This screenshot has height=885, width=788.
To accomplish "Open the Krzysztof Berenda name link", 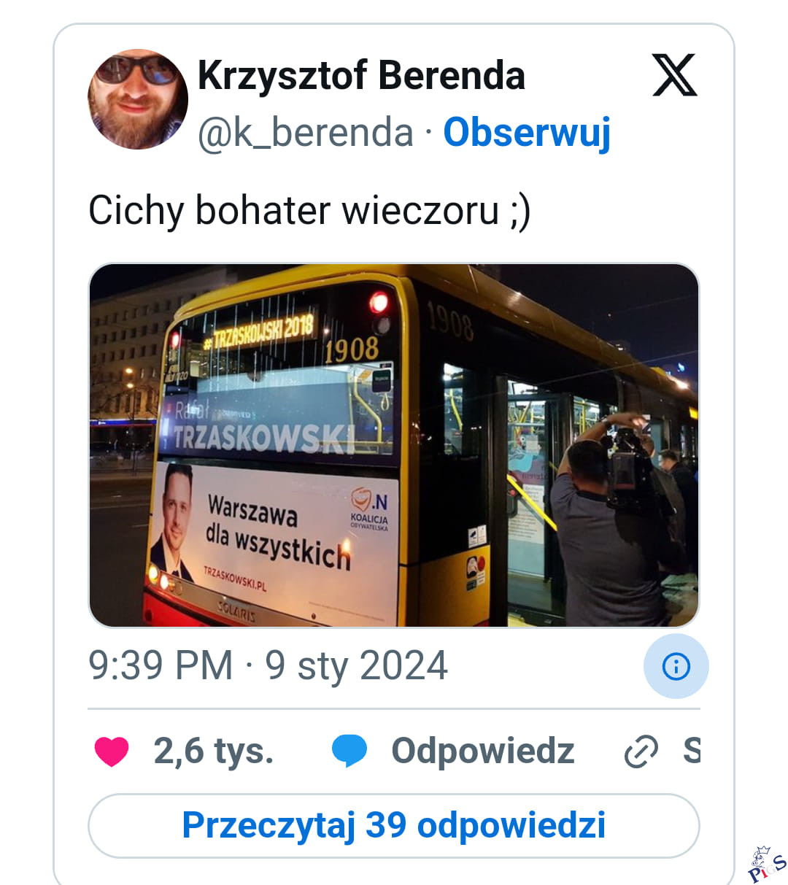I will pos(361,75).
